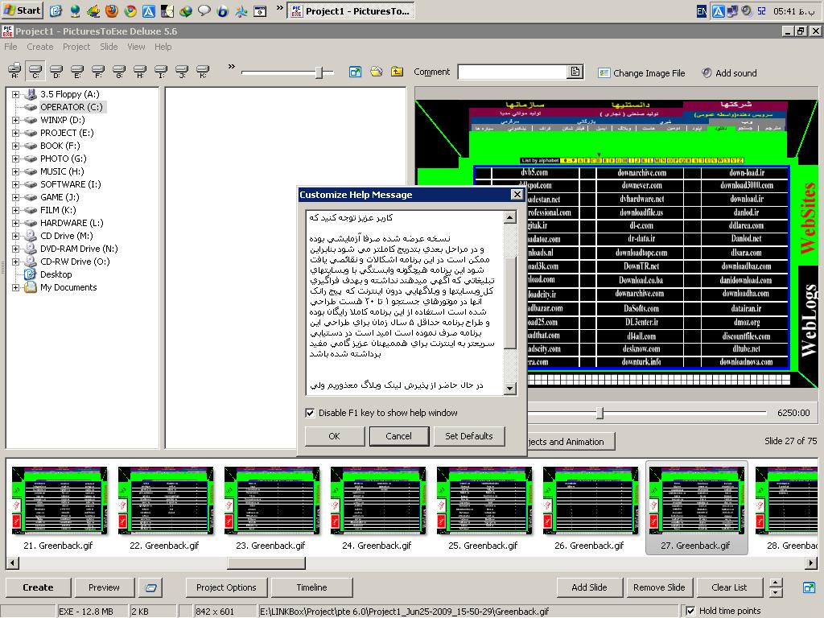
Task: Open the favorites folder icon in toolbar
Action: click(x=377, y=72)
